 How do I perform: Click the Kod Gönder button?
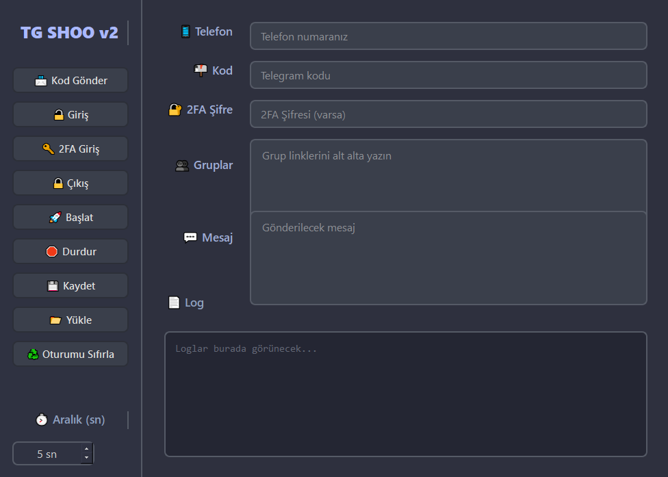coord(70,80)
